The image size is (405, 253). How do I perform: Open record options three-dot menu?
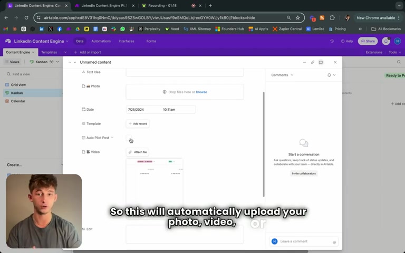[304, 63]
